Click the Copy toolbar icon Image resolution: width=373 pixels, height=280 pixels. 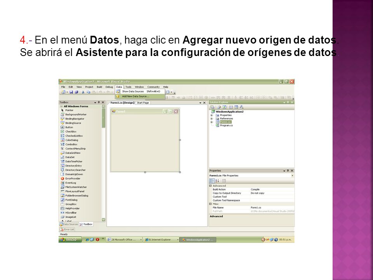89,92
